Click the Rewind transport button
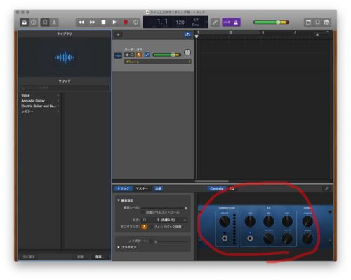 (81, 22)
